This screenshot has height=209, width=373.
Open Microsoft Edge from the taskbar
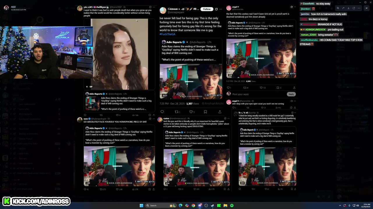[180, 206]
